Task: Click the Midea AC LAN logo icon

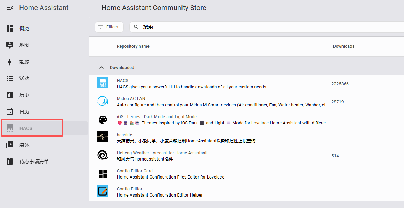Action: coord(103,101)
